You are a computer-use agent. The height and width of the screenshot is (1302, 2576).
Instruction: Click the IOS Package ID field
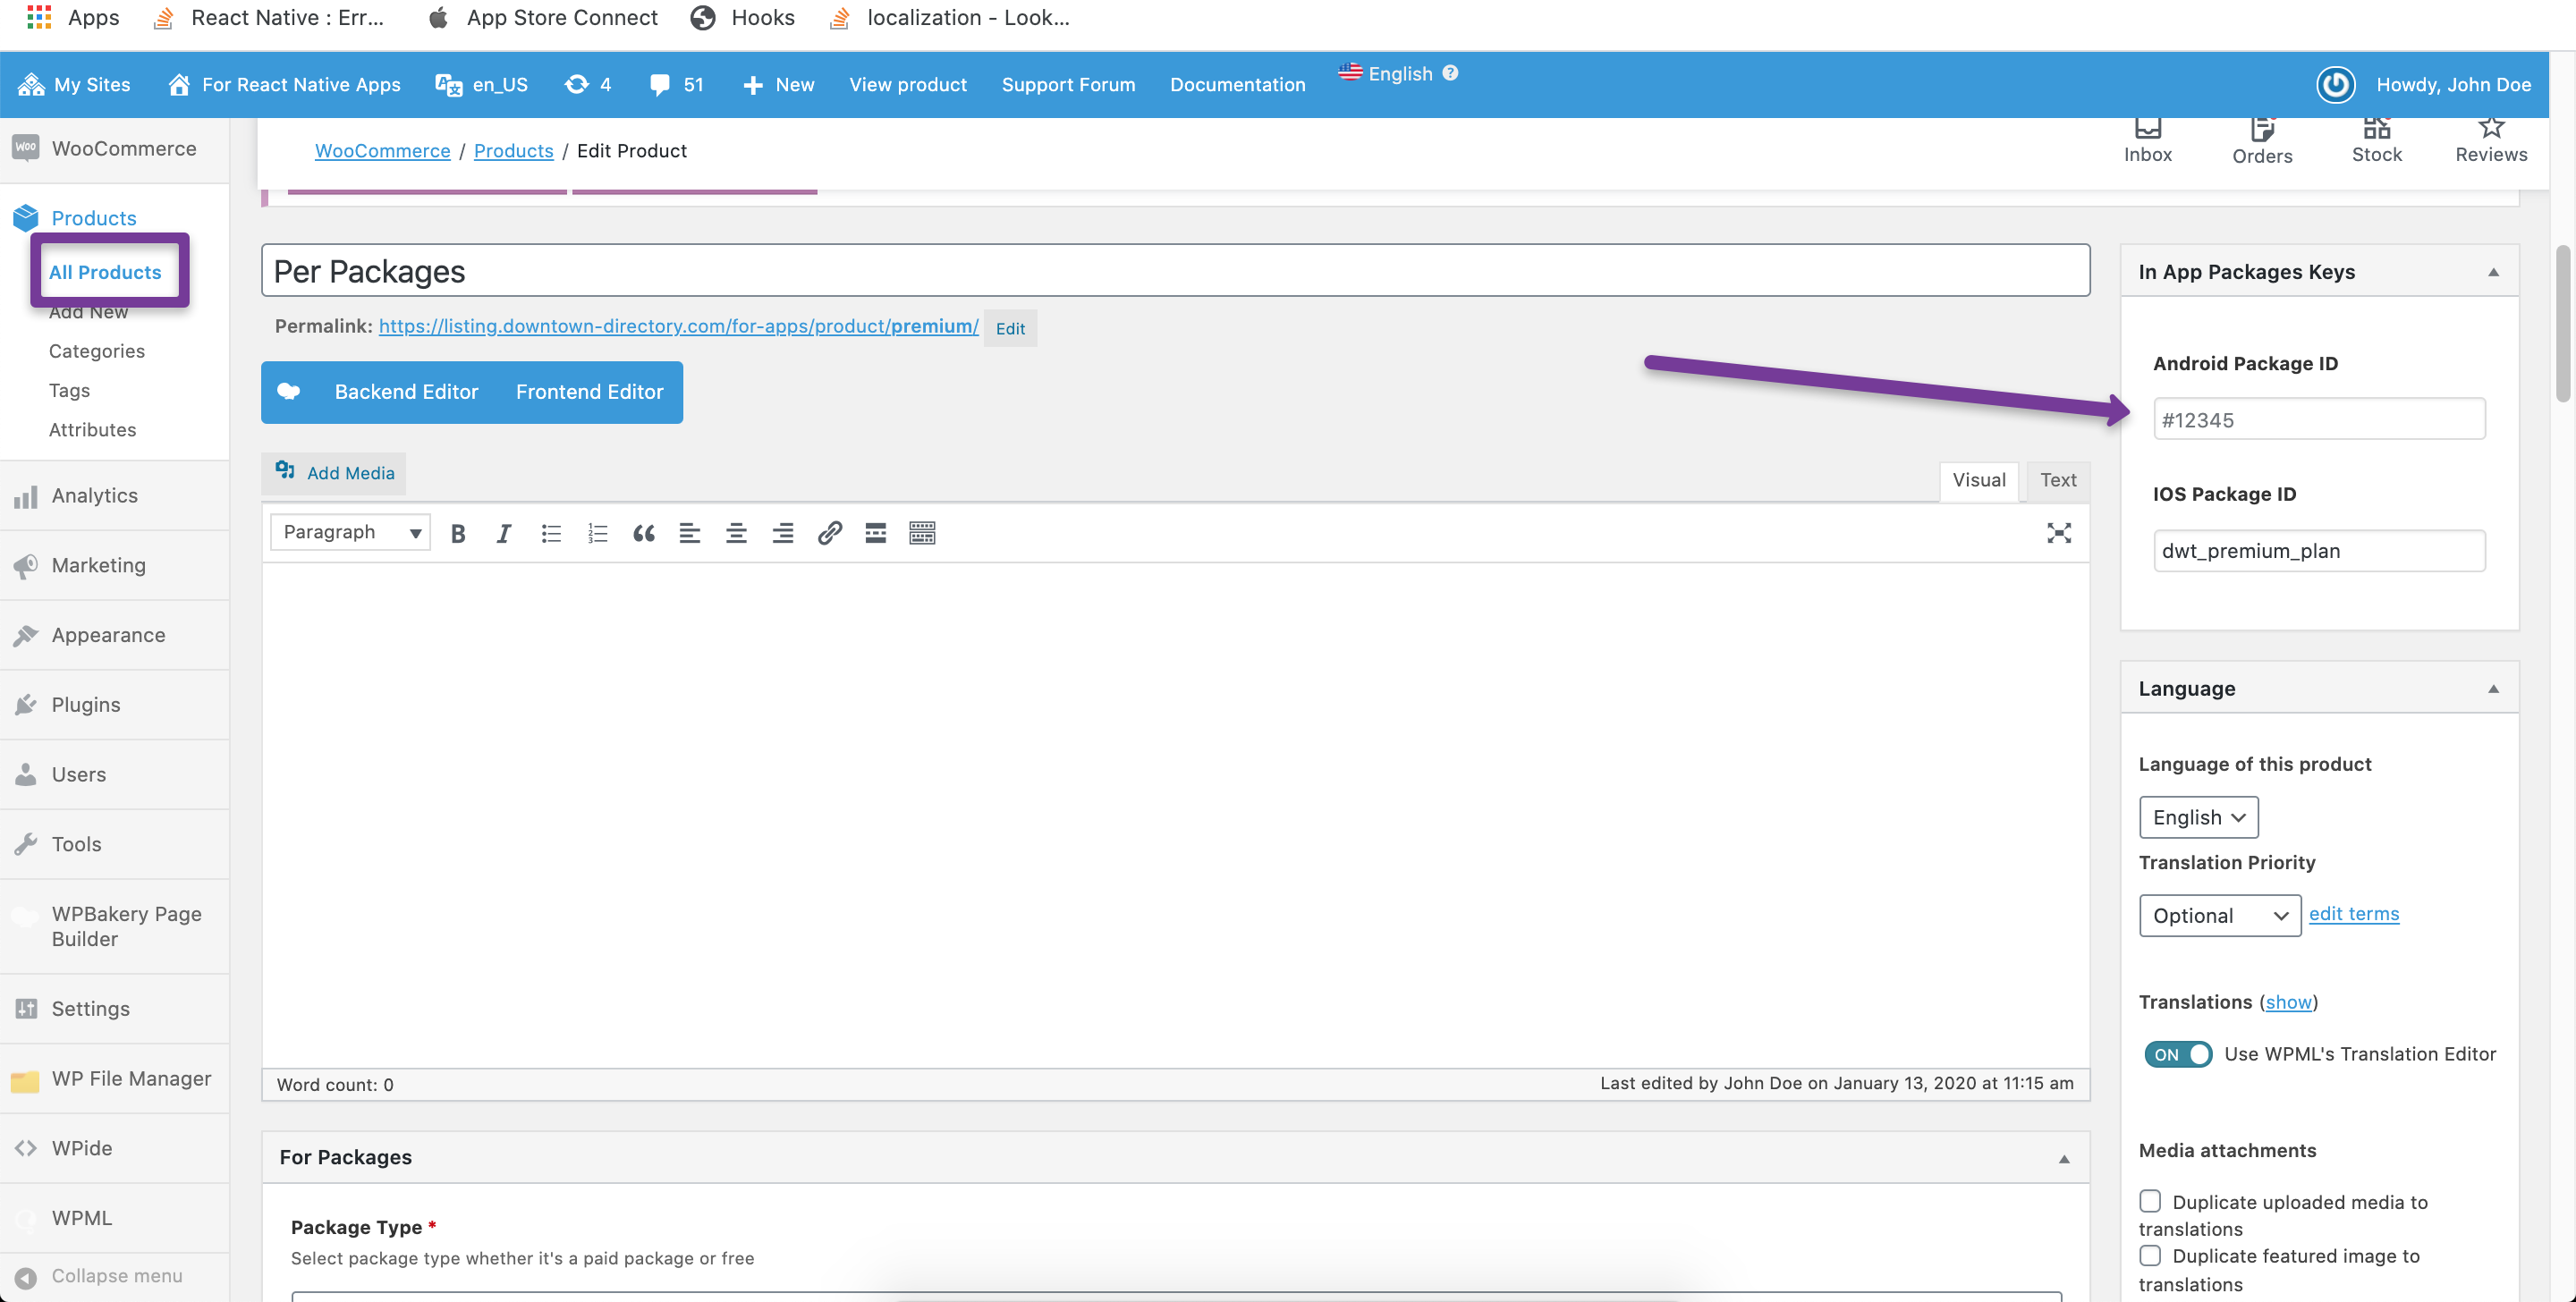click(2319, 551)
